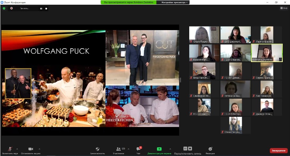The width and height of the screenshot is (290, 156).
Task: Pause recording in bottom toolbar
Action: [x=185, y=148]
